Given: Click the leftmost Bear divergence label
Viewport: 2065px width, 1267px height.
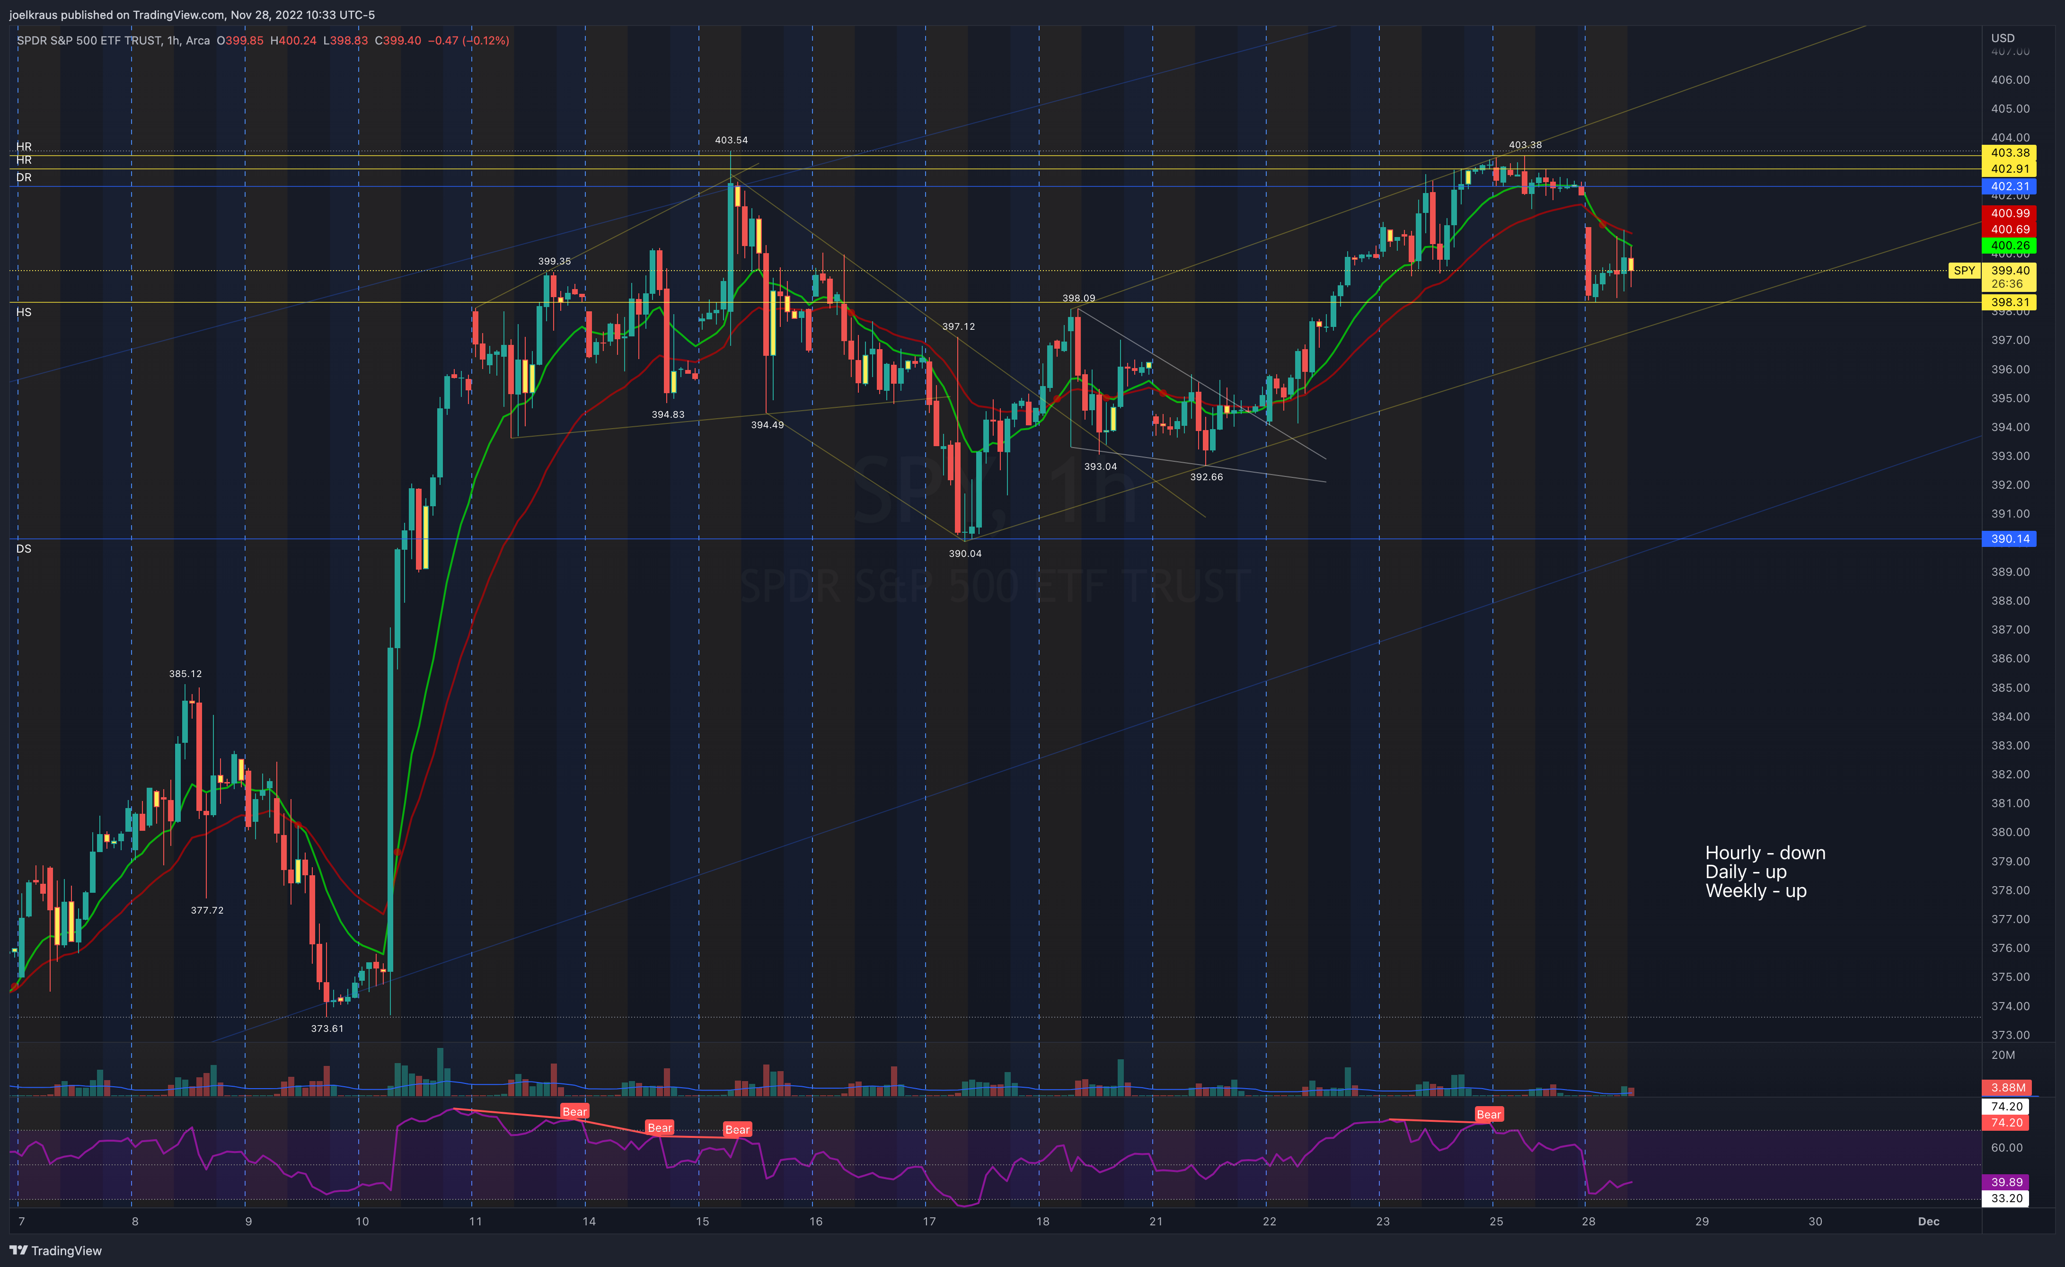Looking at the screenshot, I should 574,1111.
